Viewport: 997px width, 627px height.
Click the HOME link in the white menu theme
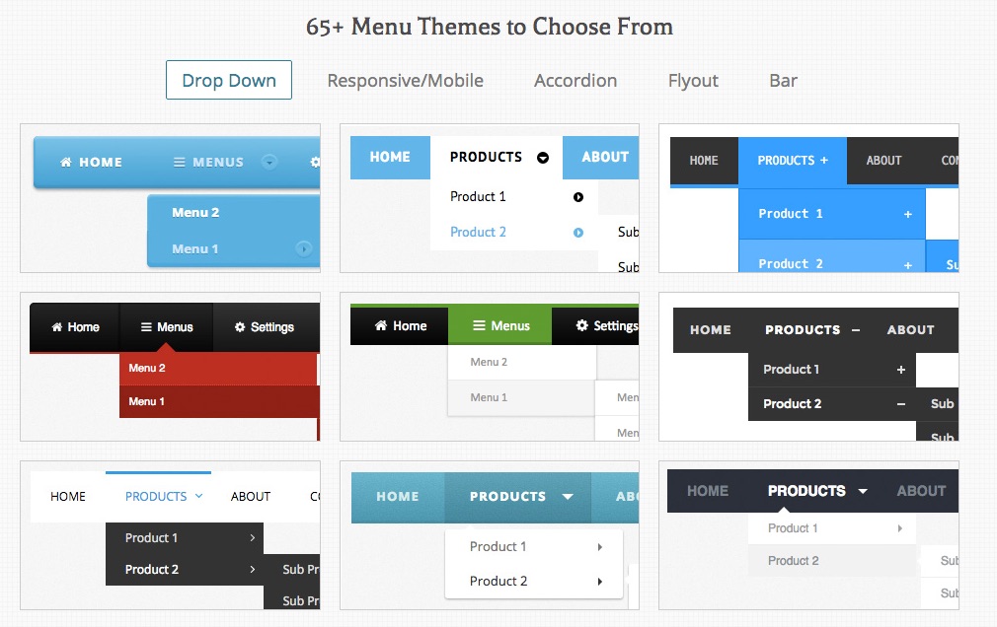point(67,497)
